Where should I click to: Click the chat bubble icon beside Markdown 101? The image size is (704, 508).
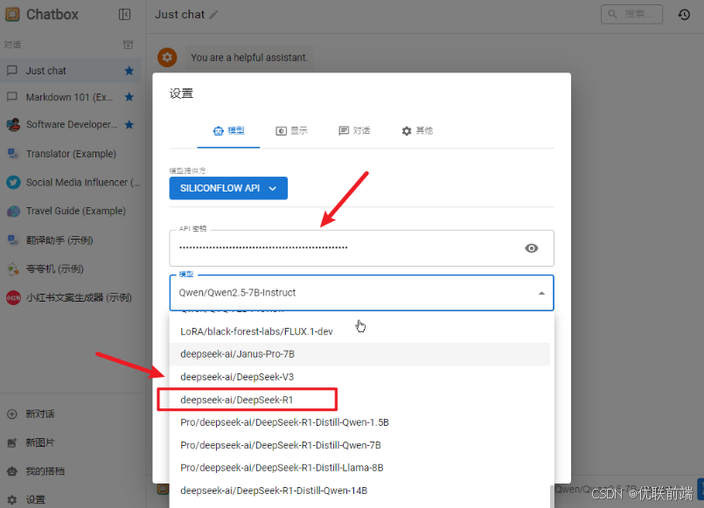[12, 97]
